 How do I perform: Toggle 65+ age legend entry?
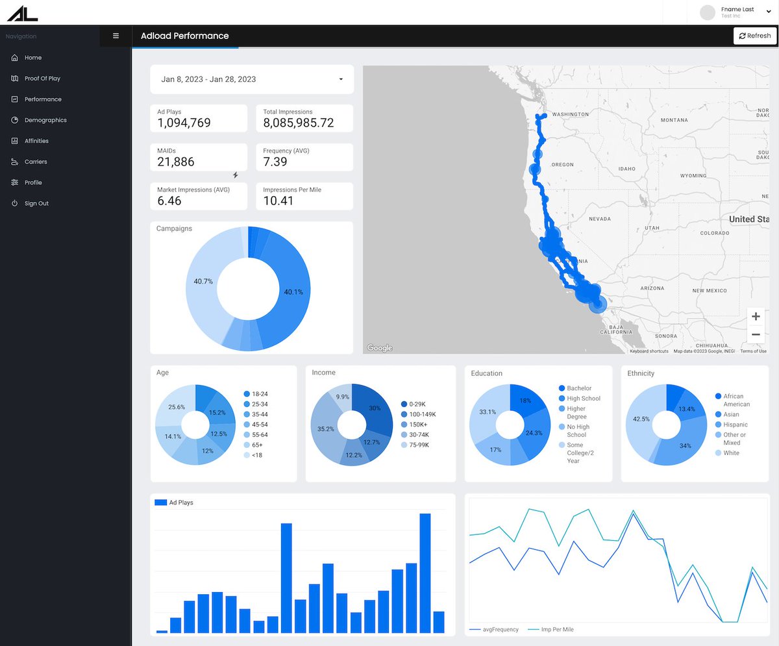253,445
